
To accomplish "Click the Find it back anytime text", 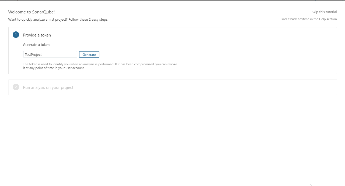I will pyautogui.click(x=309, y=19).
